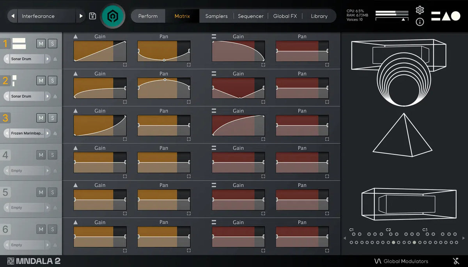The width and height of the screenshot is (468, 267).
Task: Open slot 1 Sonar Drum instrument selector
Action: point(27,59)
